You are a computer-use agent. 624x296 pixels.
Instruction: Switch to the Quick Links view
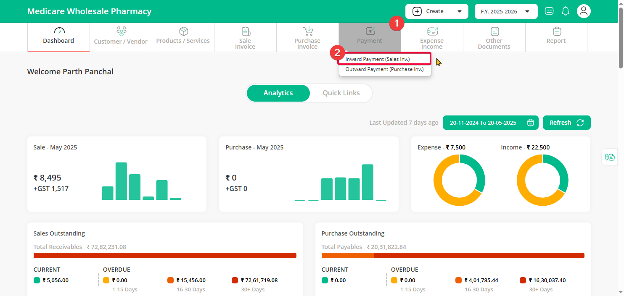point(341,93)
